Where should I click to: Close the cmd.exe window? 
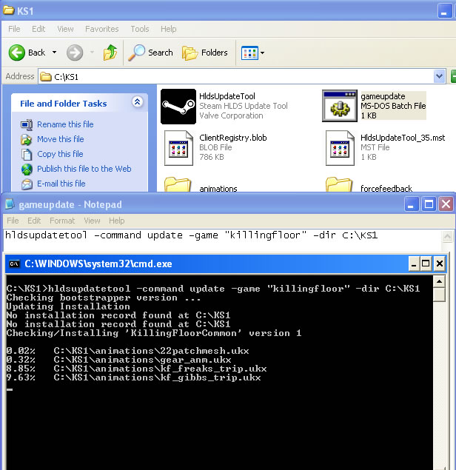tap(440, 263)
